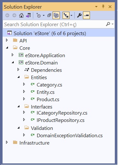The image size is (118, 165).
Task: Select IProductRepository.cs in Interfaces
Action: point(61,120)
